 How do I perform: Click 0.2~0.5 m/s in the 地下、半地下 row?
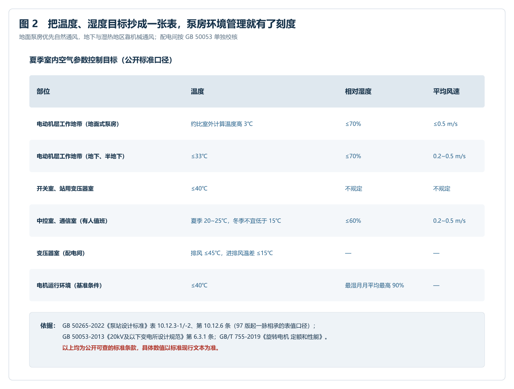[449, 156]
